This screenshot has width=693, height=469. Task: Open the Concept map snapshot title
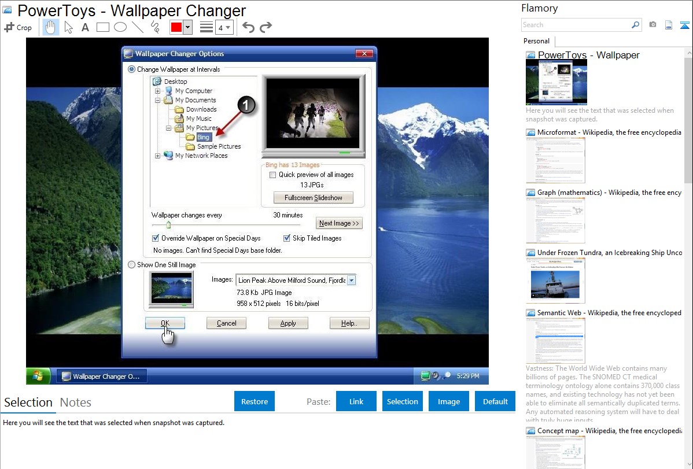click(x=610, y=430)
